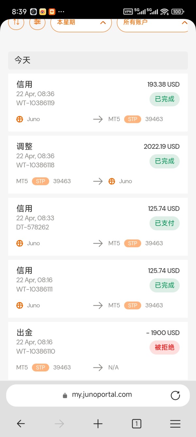The height and width of the screenshot is (437, 196).
Task: Open the tab switcher showing 1 tab
Action: point(137,424)
